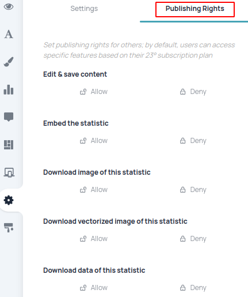Deny Embed the statistic
The image size is (248, 297).
point(193,141)
